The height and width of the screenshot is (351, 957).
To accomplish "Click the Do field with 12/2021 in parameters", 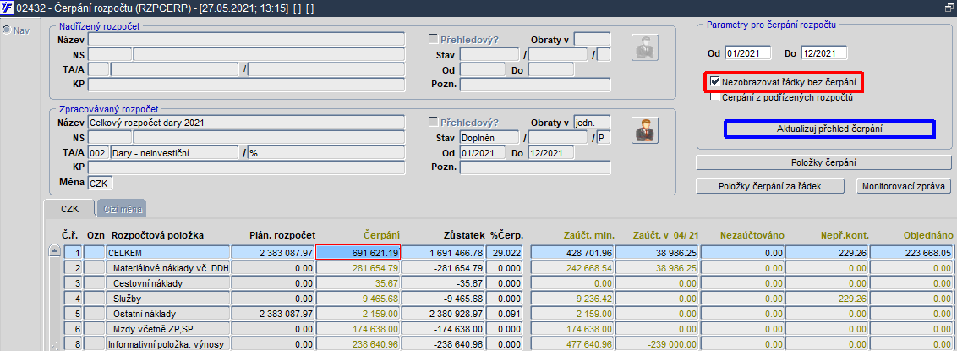I will click(824, 53).
